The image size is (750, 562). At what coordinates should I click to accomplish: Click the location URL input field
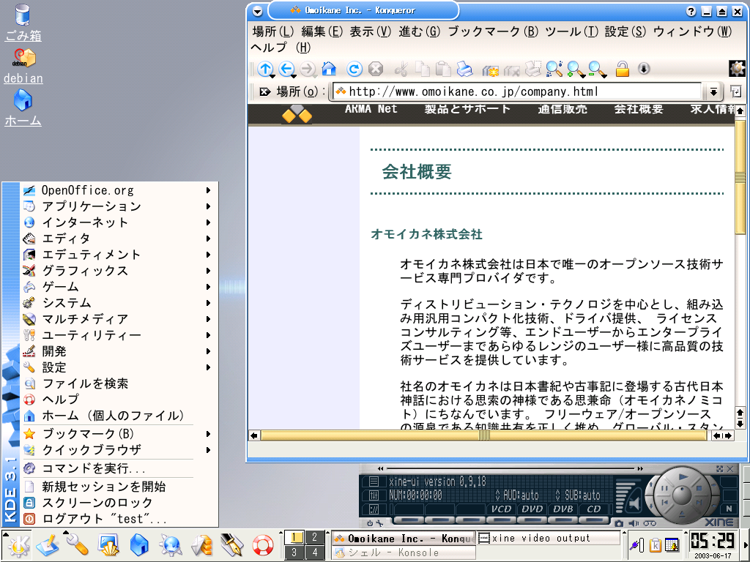518,91
